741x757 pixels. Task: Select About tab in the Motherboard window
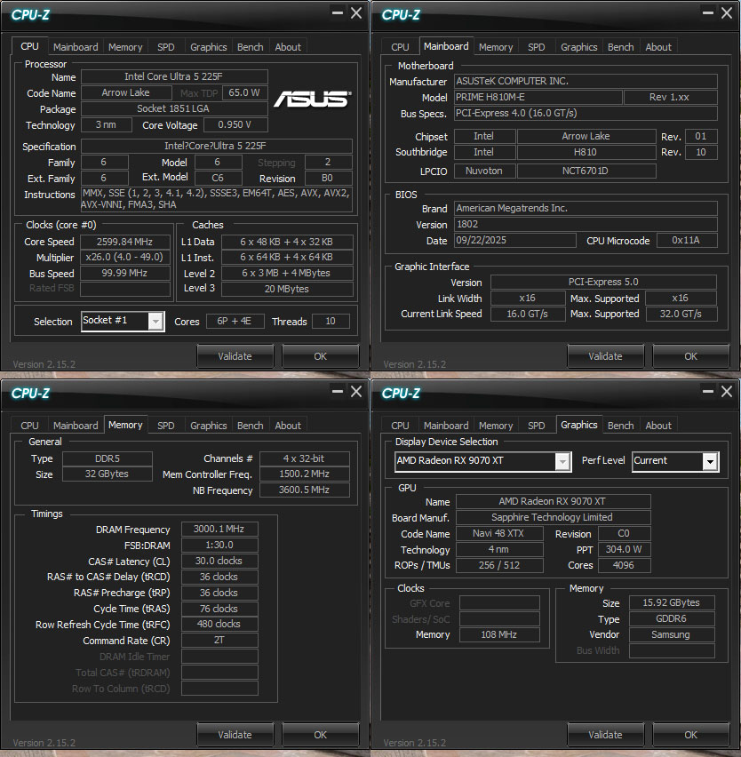click(658, 47)
